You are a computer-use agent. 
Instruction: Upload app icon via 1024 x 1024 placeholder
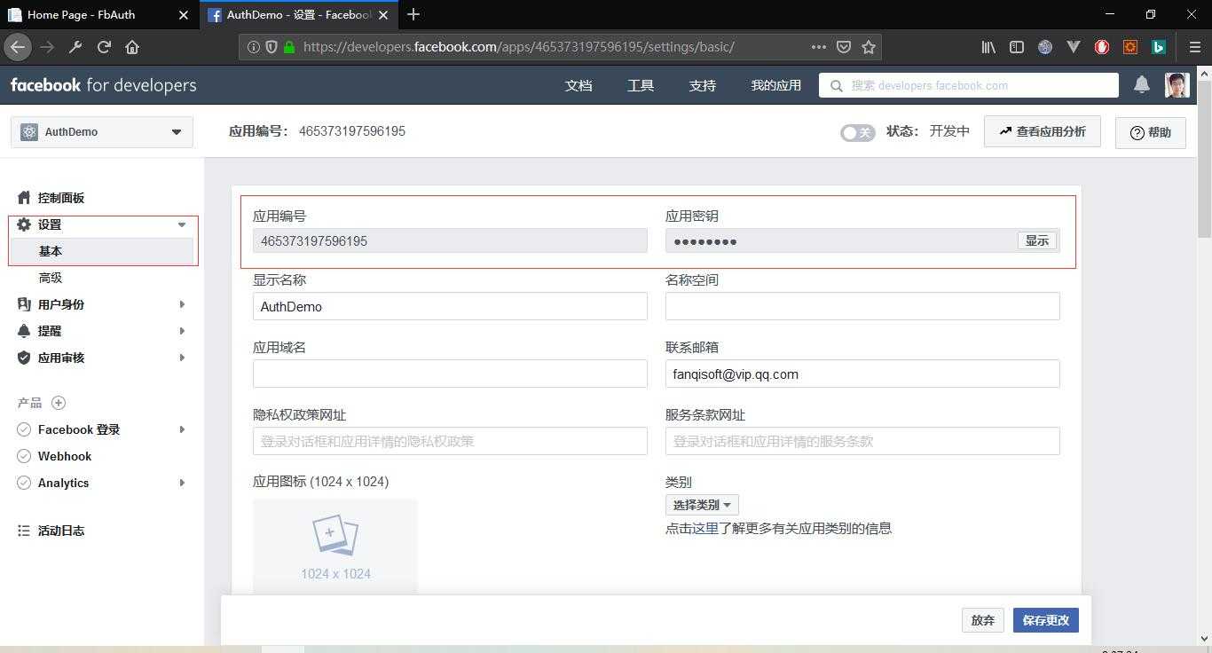point(335,545)
